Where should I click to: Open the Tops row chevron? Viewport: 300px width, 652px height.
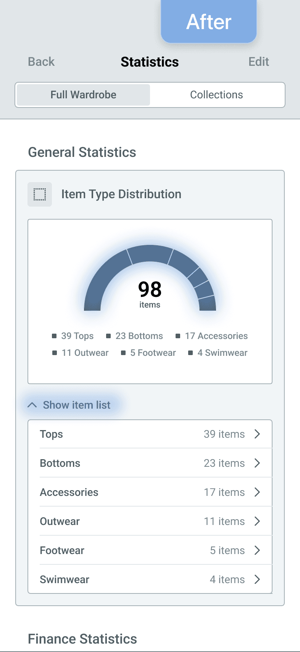click(x=257, y=434)
